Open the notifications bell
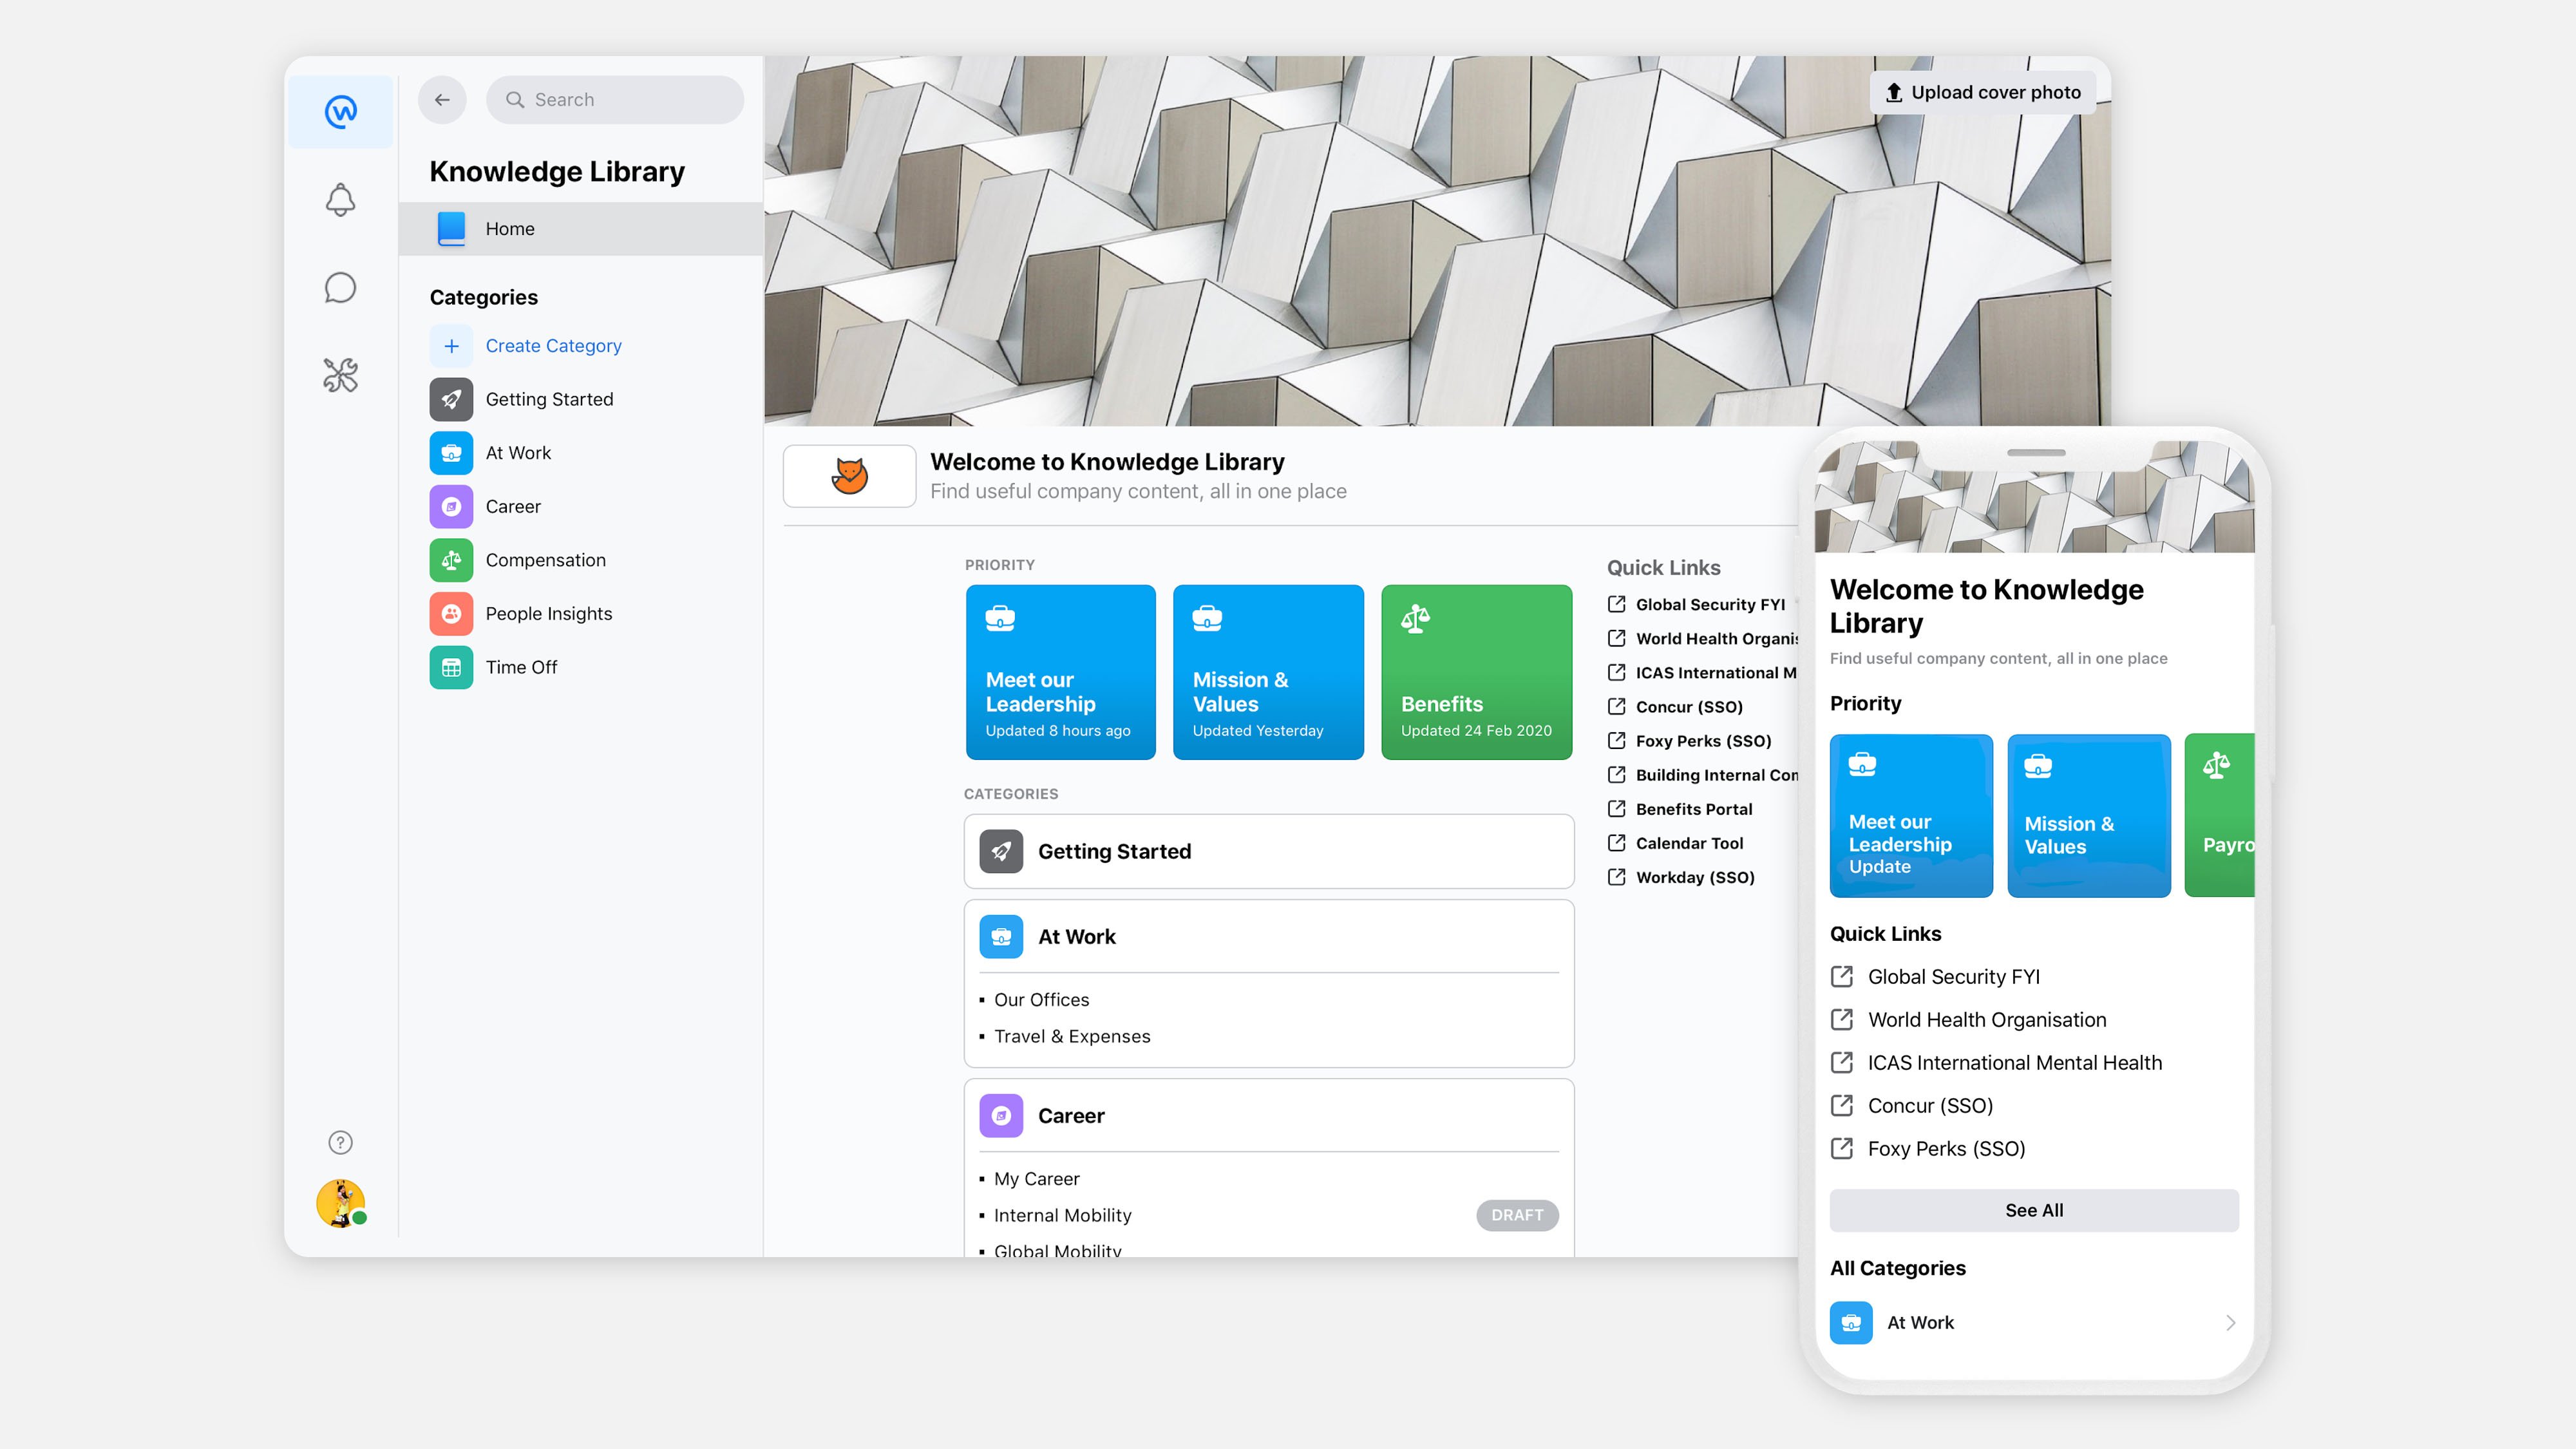 coord(340,199)
